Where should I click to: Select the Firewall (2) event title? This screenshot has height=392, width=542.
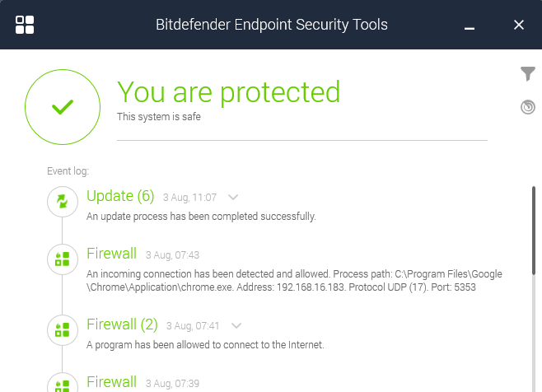click(122, 324)
